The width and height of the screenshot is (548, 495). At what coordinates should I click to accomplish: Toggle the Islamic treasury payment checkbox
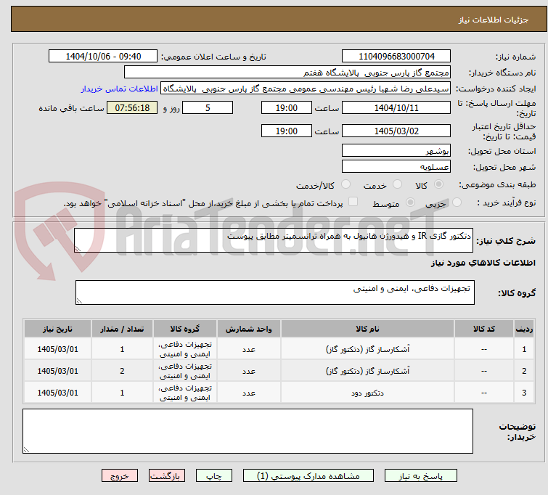(353, 201)
